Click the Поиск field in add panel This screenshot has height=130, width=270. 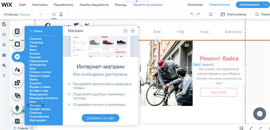click(x=44, y=31)
